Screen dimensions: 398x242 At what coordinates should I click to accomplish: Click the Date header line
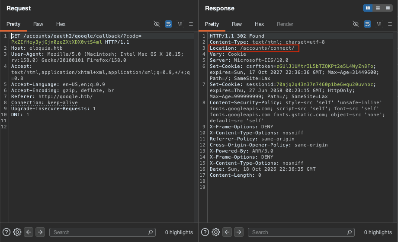tap(263, 169)
